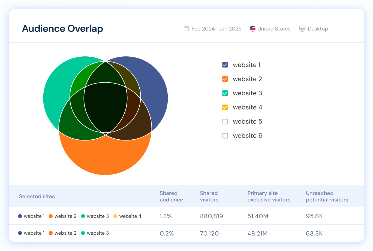
Task: Select the Selected sites column header
Action: [37, 196]
